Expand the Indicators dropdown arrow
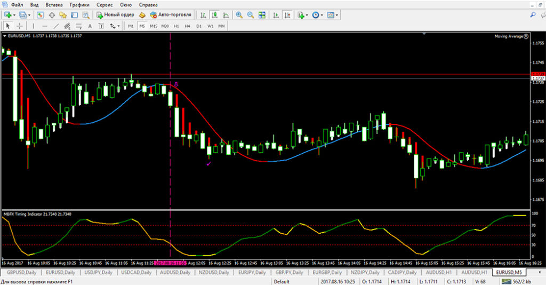 coord(307,15)
